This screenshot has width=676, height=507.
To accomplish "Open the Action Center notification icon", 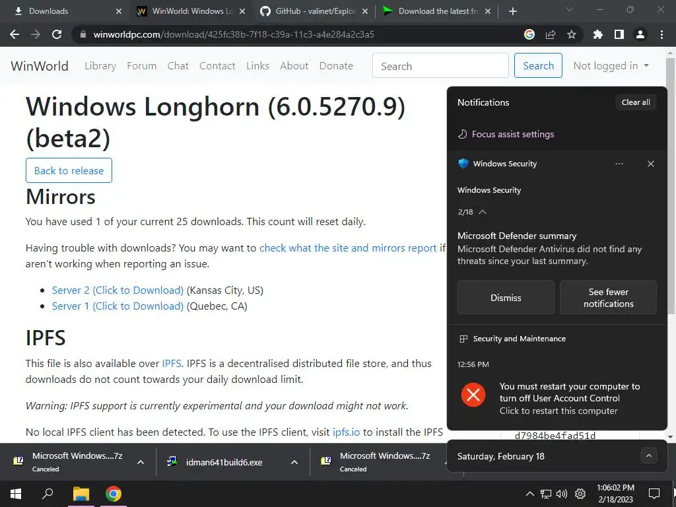I will click(654, 494).
